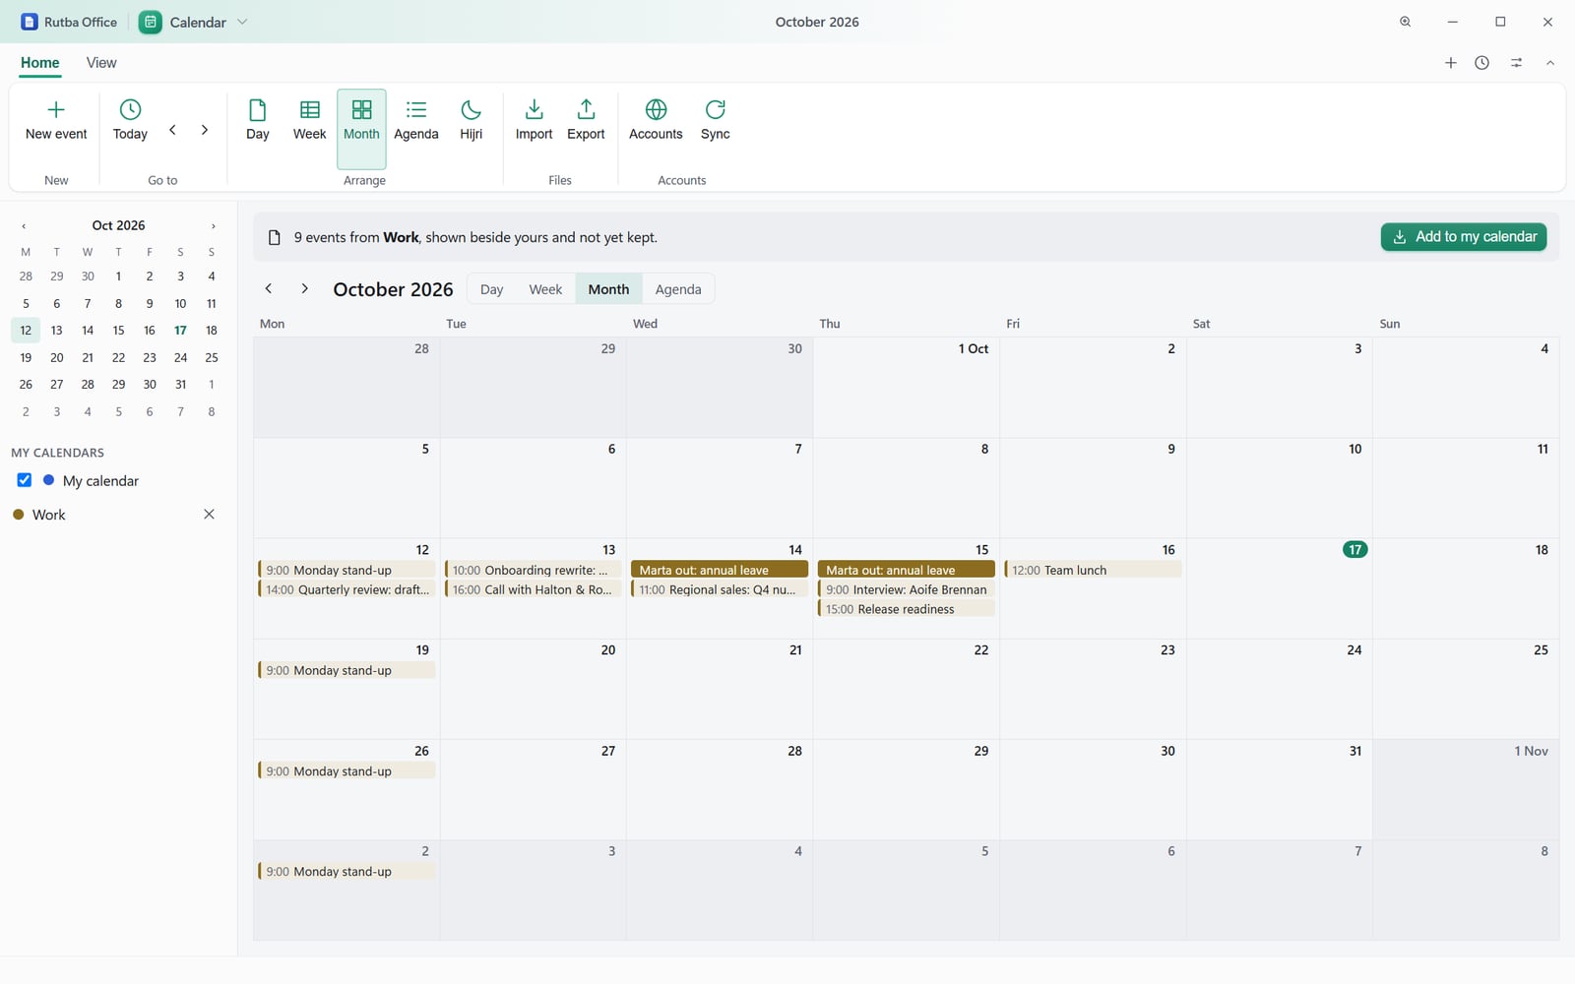Go to next month in mini calendar
The width and height of the screenshot is (1575, 984).
click(213, 226)
